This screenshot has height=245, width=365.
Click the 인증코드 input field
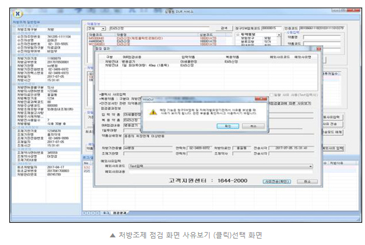(x=322, y=28)
